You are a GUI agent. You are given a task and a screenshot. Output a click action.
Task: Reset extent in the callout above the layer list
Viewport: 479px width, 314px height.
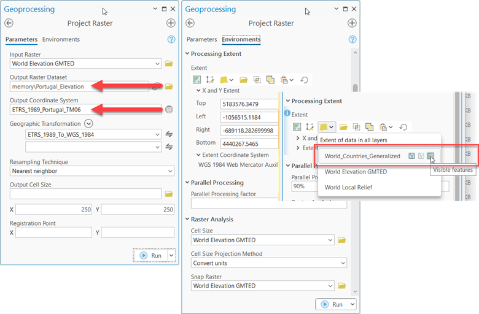coord(403,127)
